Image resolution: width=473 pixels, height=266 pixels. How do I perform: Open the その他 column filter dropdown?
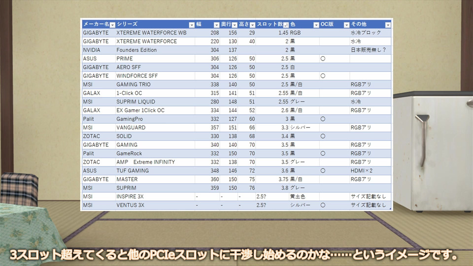click(x=388, y=25)
